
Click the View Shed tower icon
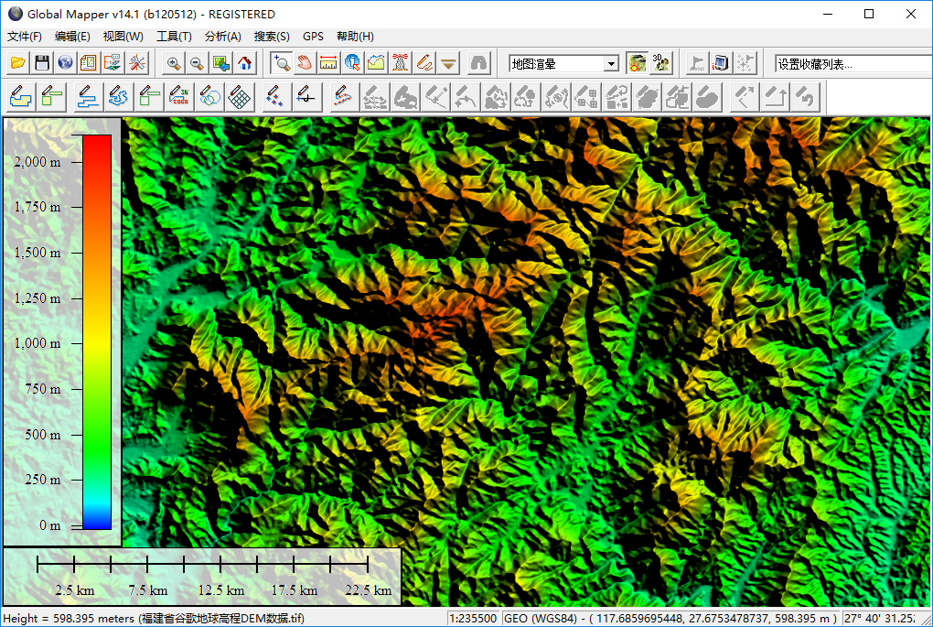(401, 63)
